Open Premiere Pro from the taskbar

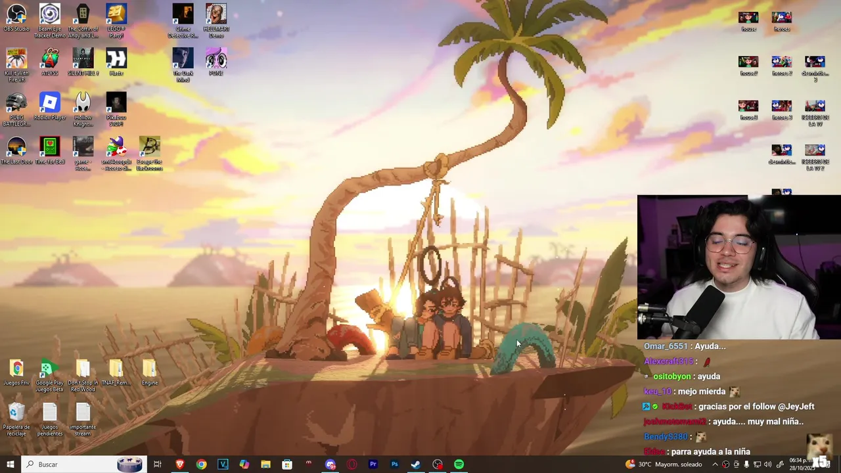point(373,464)
